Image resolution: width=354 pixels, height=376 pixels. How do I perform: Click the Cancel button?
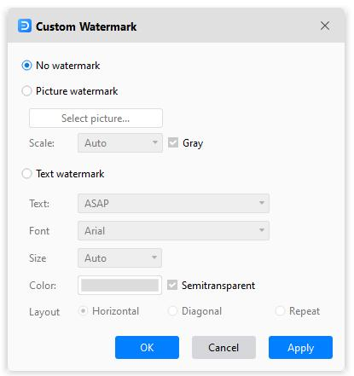(x=223, y=347)
